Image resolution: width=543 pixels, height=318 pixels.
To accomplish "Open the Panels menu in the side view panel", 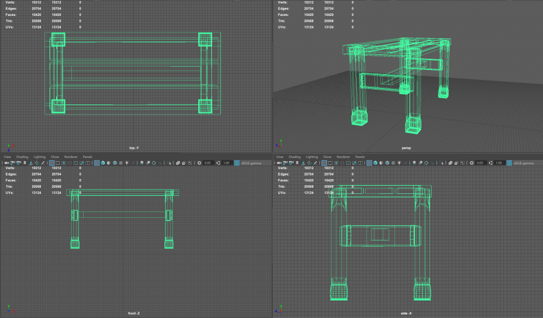I will point(360,157).
